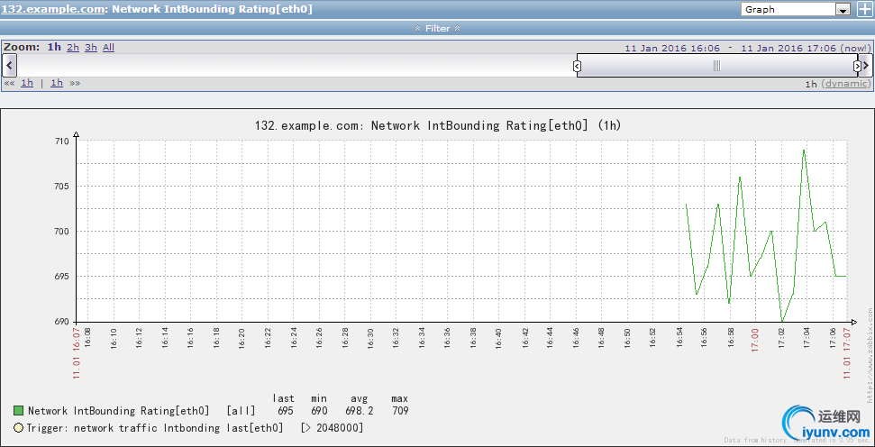Click the max value 709
Image resolution: width=875 pixels, height=447 pixels.
[399, 411]
